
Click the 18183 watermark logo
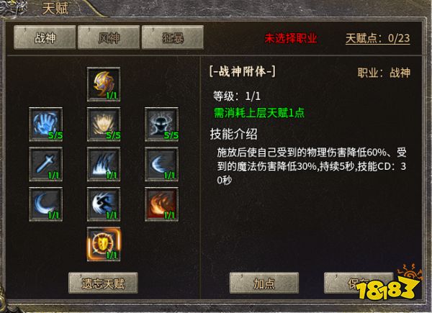click(x=389, y=283)
